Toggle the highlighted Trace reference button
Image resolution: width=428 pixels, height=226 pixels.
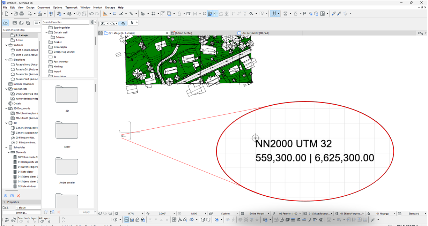tap(274, 14)
